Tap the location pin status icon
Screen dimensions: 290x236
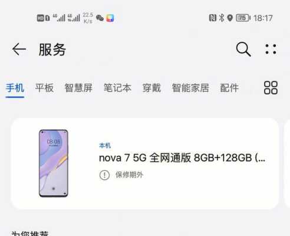tap(230, 18)
